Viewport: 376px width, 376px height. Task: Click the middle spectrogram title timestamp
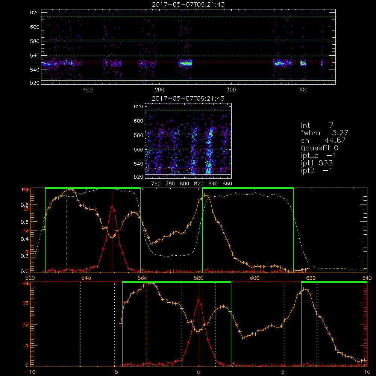point(188,99)
